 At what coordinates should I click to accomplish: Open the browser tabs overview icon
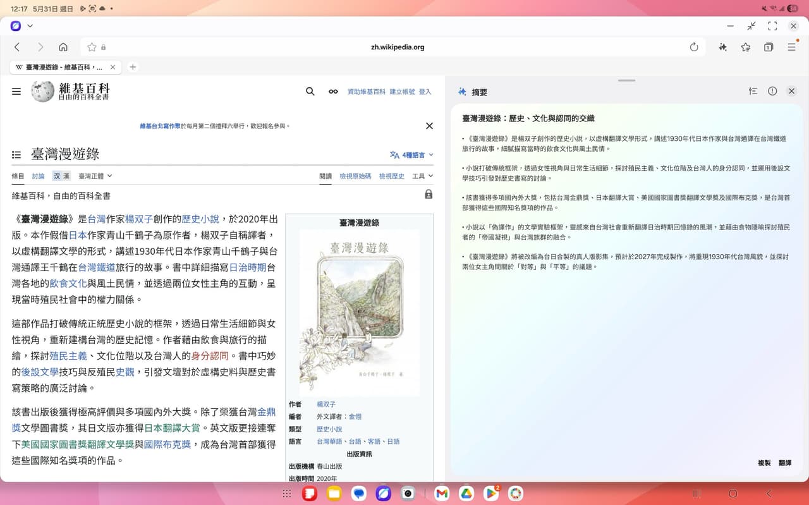[769, 47]
